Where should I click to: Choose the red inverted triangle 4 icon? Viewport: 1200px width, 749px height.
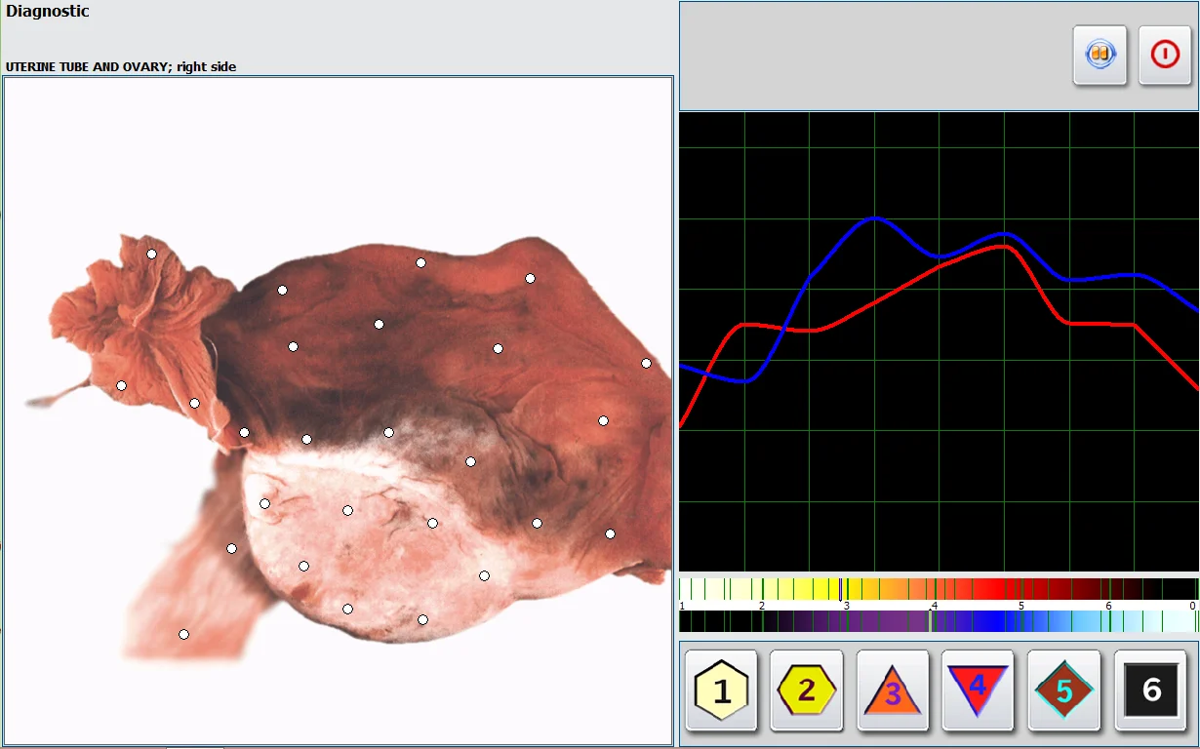click(978, 690)
